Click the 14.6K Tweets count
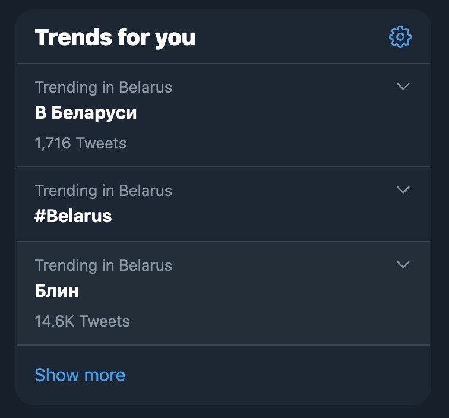 (x=82, y=321)
